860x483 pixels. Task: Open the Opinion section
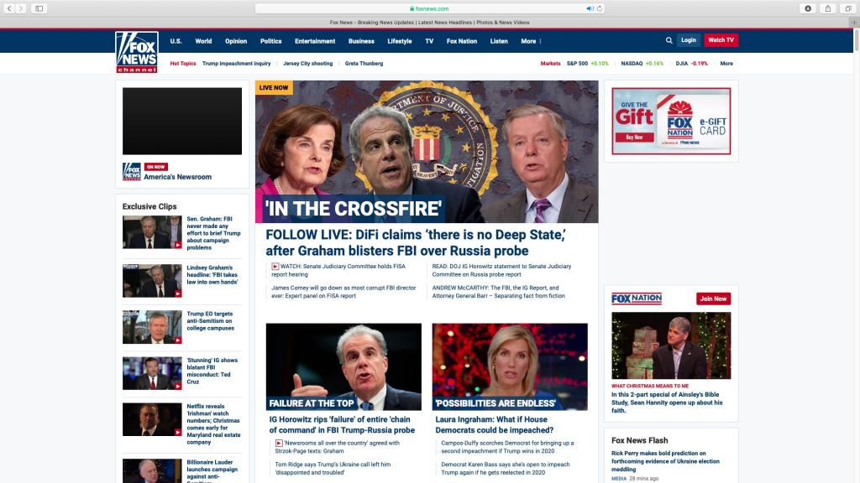pyautogui.click(x=236, y=41)
